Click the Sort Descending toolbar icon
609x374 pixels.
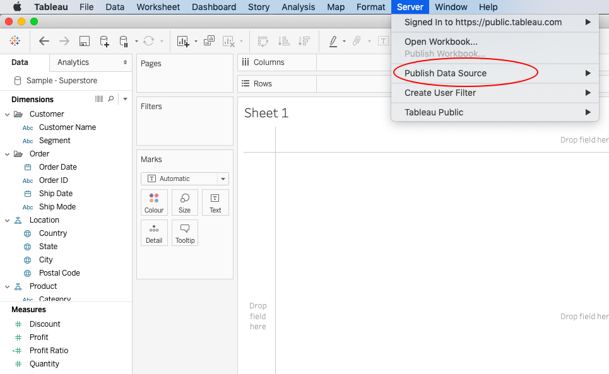[304, 41]
